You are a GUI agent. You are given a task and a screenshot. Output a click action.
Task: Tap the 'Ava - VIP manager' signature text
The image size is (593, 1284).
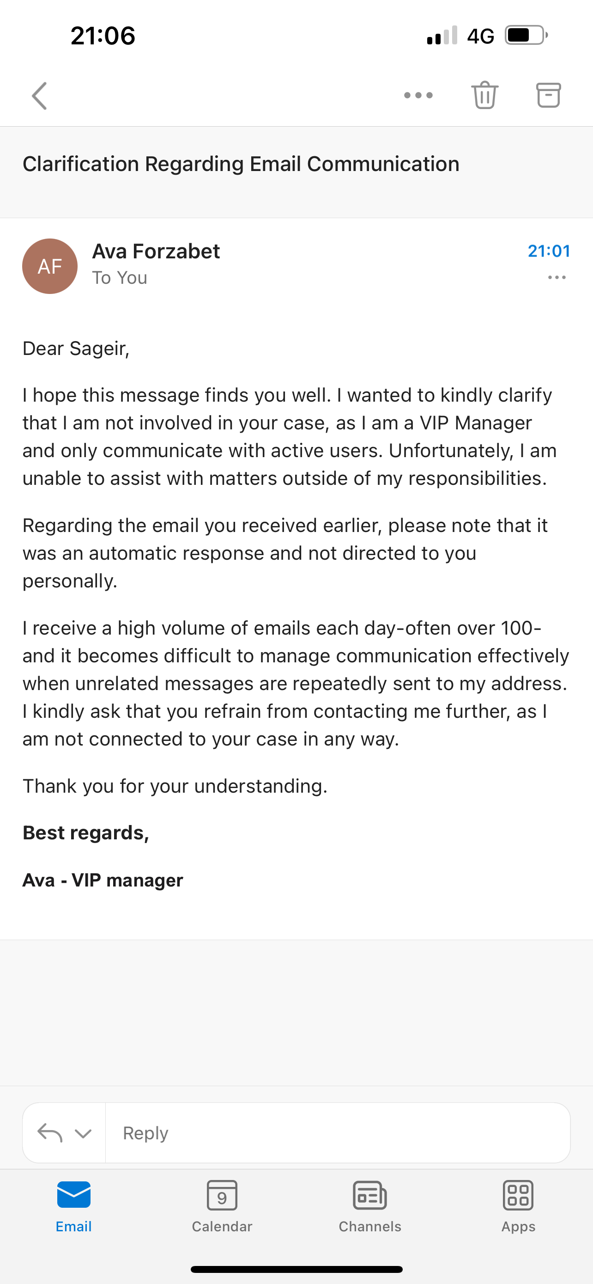coord(103,880)
